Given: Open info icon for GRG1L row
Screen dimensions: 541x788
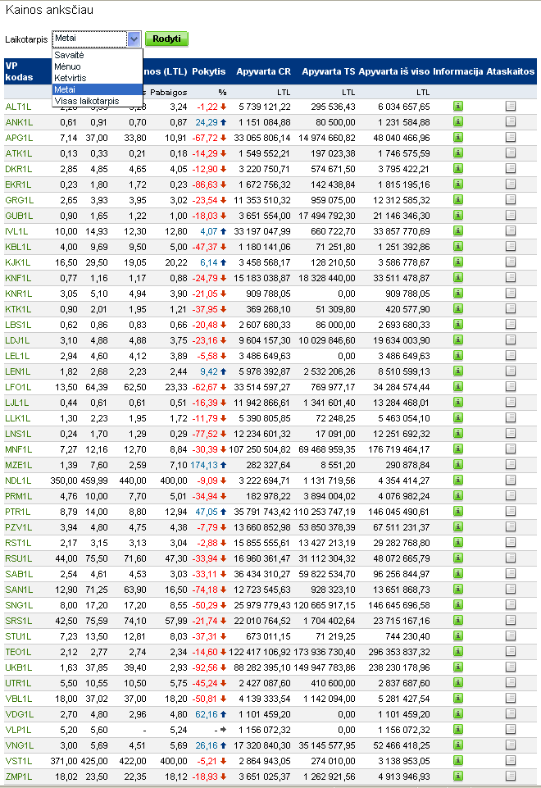Looking at the screenshot, I should coord(457,199).
